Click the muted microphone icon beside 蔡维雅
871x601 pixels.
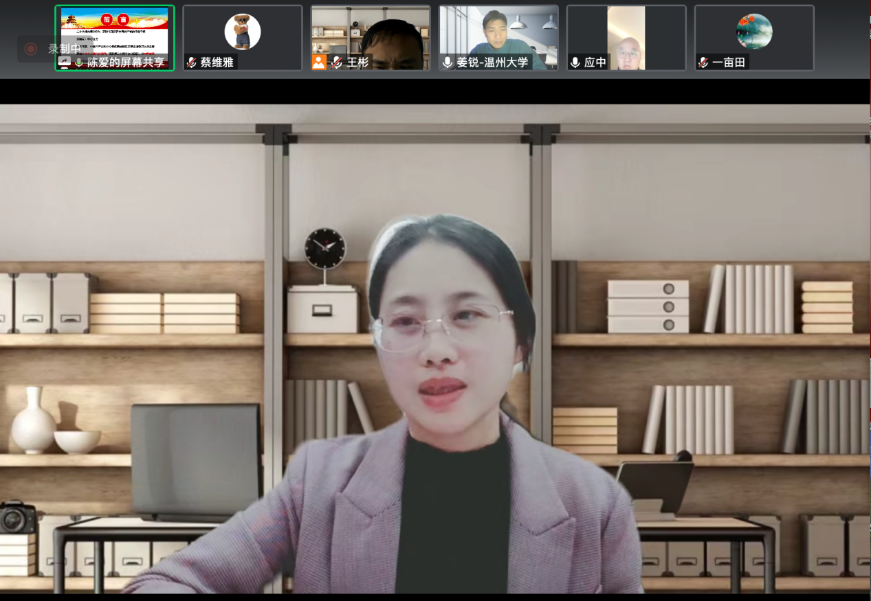192,63
